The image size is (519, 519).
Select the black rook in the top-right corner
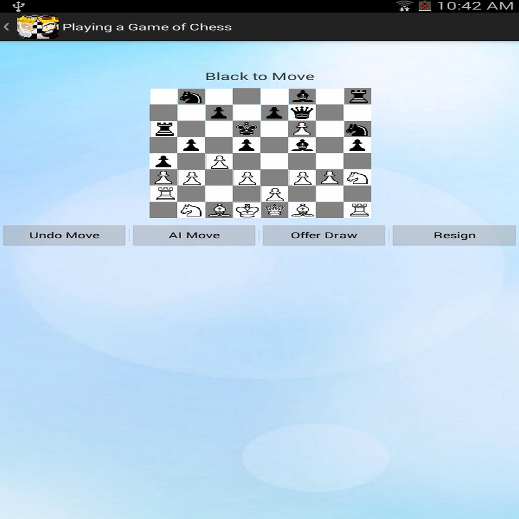click(358, 97)
